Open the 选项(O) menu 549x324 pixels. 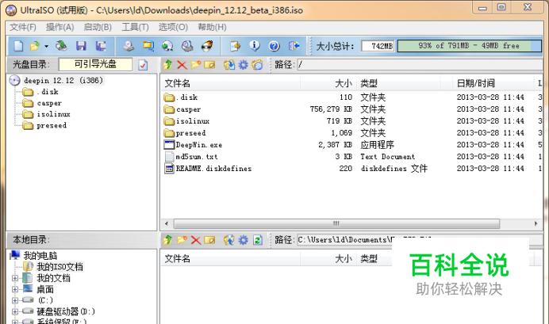click(173, 27)
